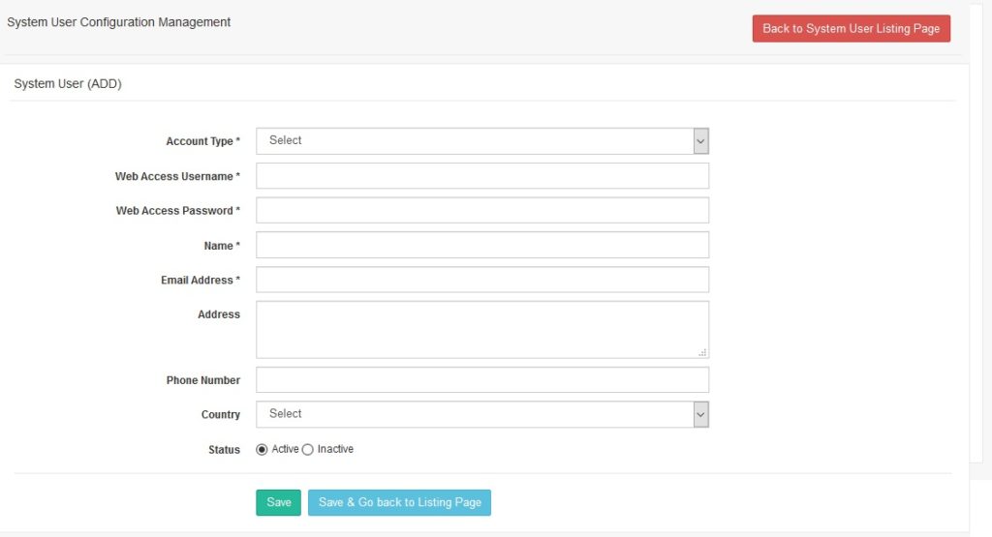Click the Phone Number input field

click(482, 379)
